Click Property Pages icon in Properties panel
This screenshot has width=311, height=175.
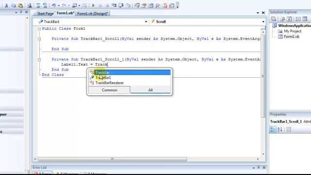[289, 130]
